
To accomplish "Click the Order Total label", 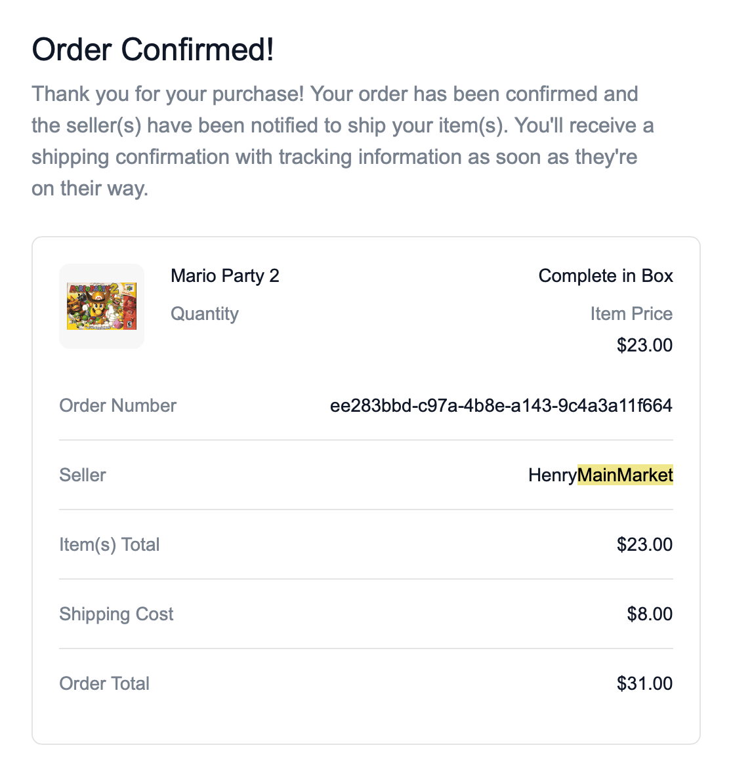I will click(104, 683).
